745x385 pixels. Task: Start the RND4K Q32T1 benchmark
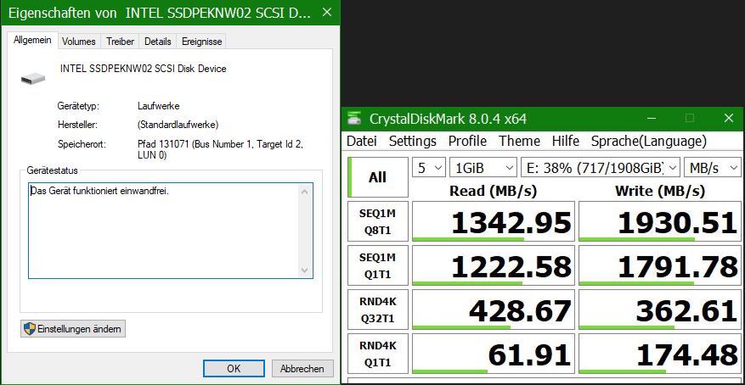[378, 310]
